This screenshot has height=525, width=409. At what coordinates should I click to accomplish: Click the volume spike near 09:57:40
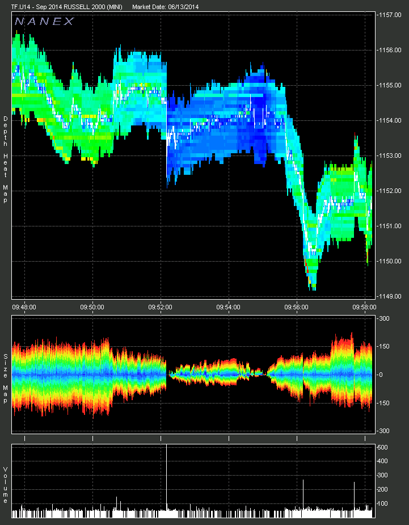354,499
